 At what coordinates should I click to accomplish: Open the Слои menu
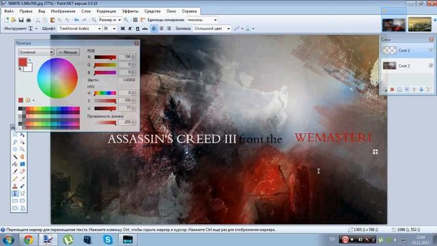(x=86, y=11)
